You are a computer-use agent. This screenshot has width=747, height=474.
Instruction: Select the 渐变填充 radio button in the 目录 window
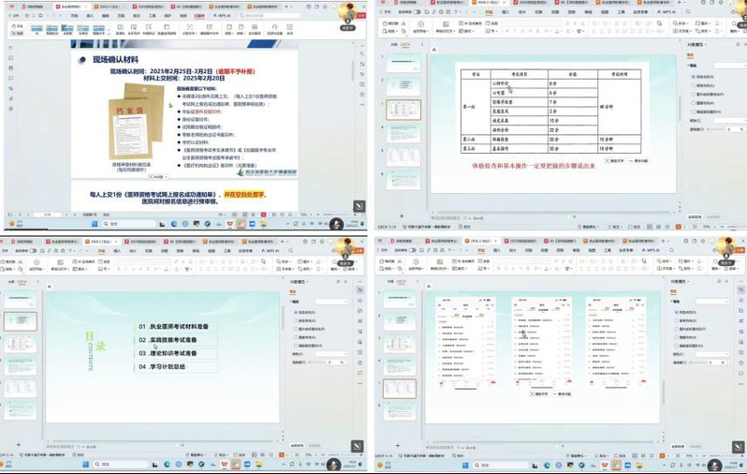pyautogui.click(x=297, y=320)
